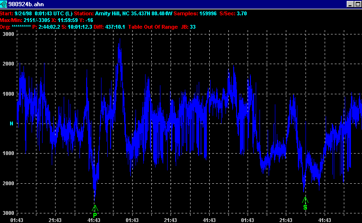Click the 'S/Sec: 3.70' sample rate
This screenshot has height=223, width=362.
pos(233,13)
